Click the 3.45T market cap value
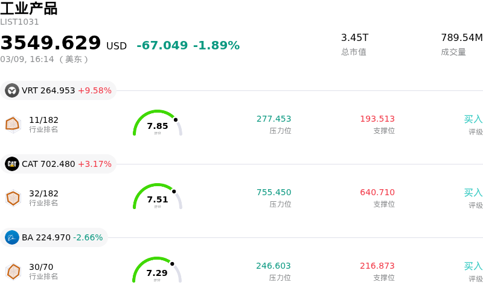Viewport: 483px width, 294px height. (354, 38)
